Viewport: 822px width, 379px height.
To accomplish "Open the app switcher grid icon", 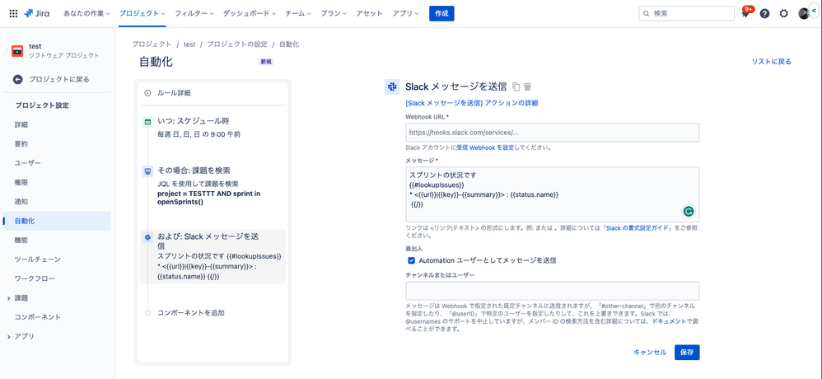I will click(14, 14).
